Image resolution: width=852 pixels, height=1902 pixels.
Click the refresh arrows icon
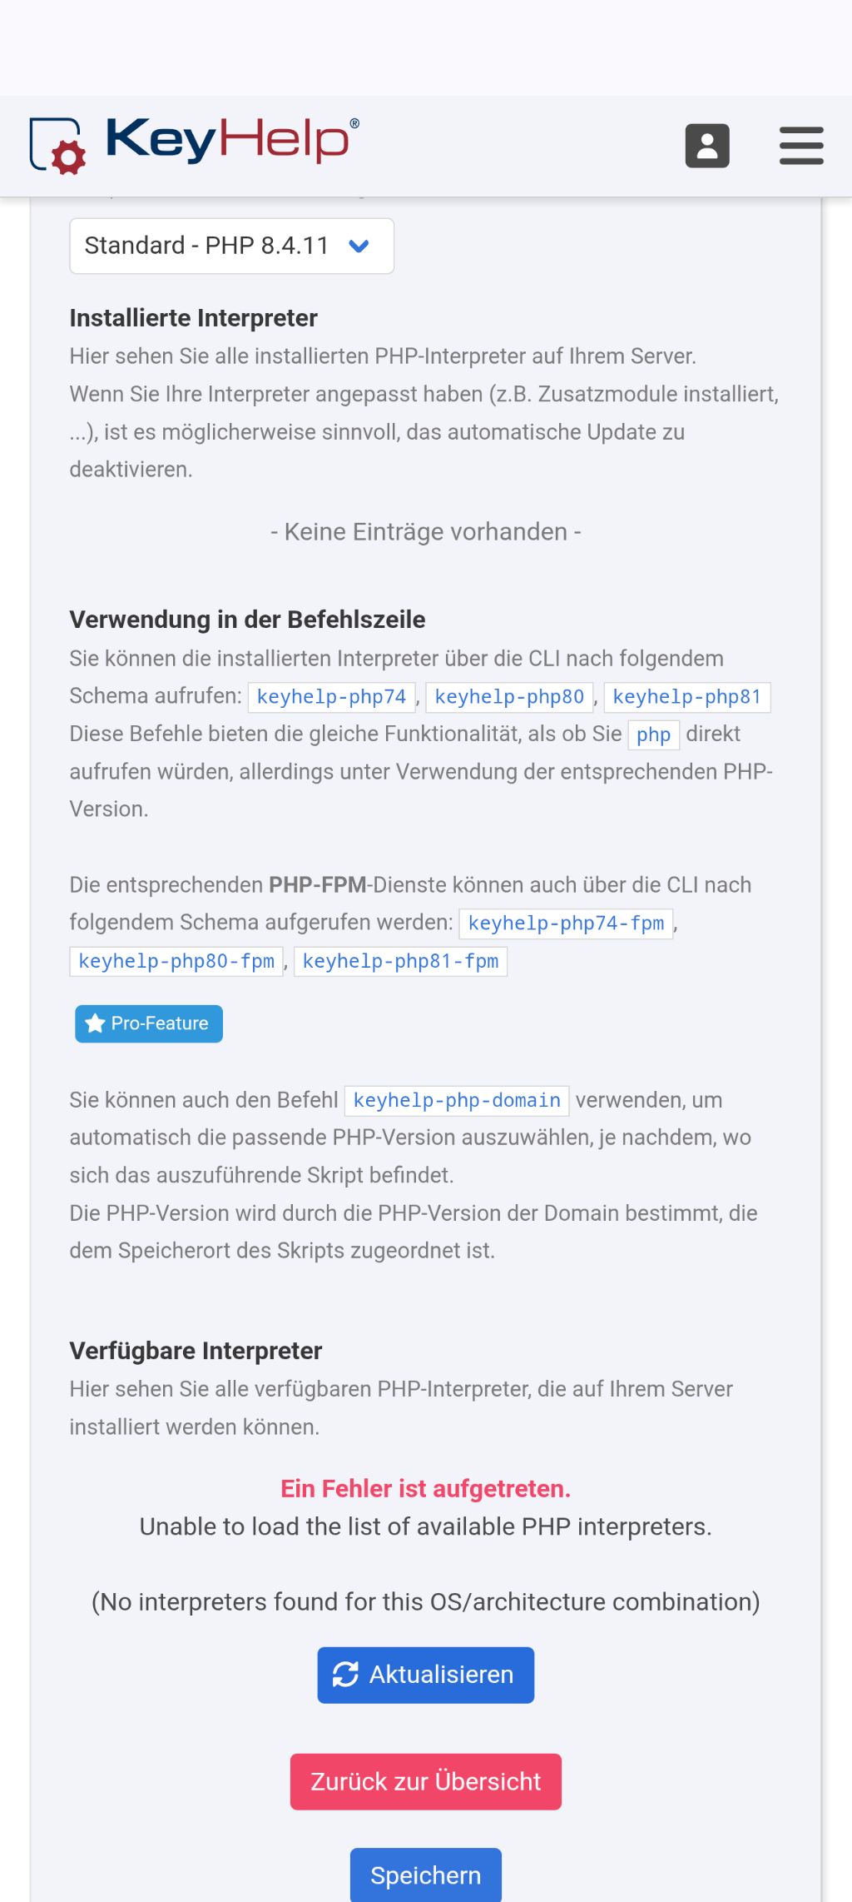pyautogui.click(x=345, y=1675)
